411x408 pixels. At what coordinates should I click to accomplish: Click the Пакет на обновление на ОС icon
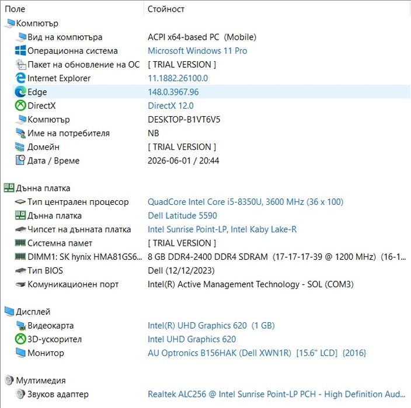(x=20, y=64)
